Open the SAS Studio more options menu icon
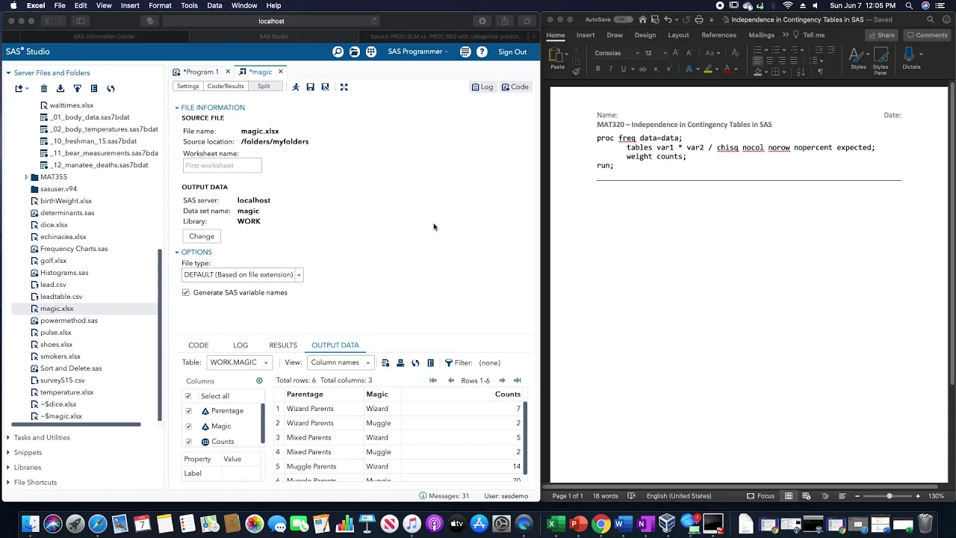Image resolution: width=956 pixels, height=538 pixels. (465, 52)
